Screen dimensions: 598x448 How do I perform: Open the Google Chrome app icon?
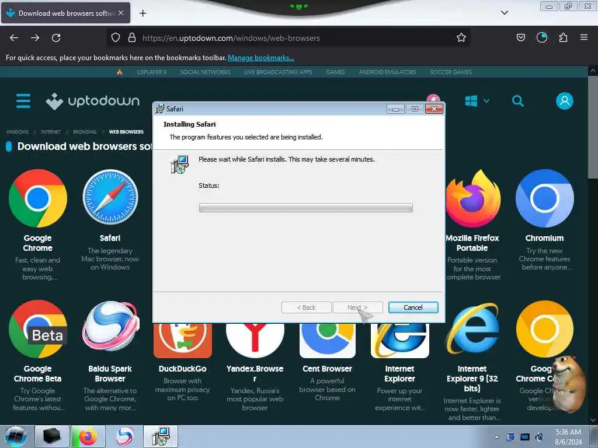click(38, 198)
